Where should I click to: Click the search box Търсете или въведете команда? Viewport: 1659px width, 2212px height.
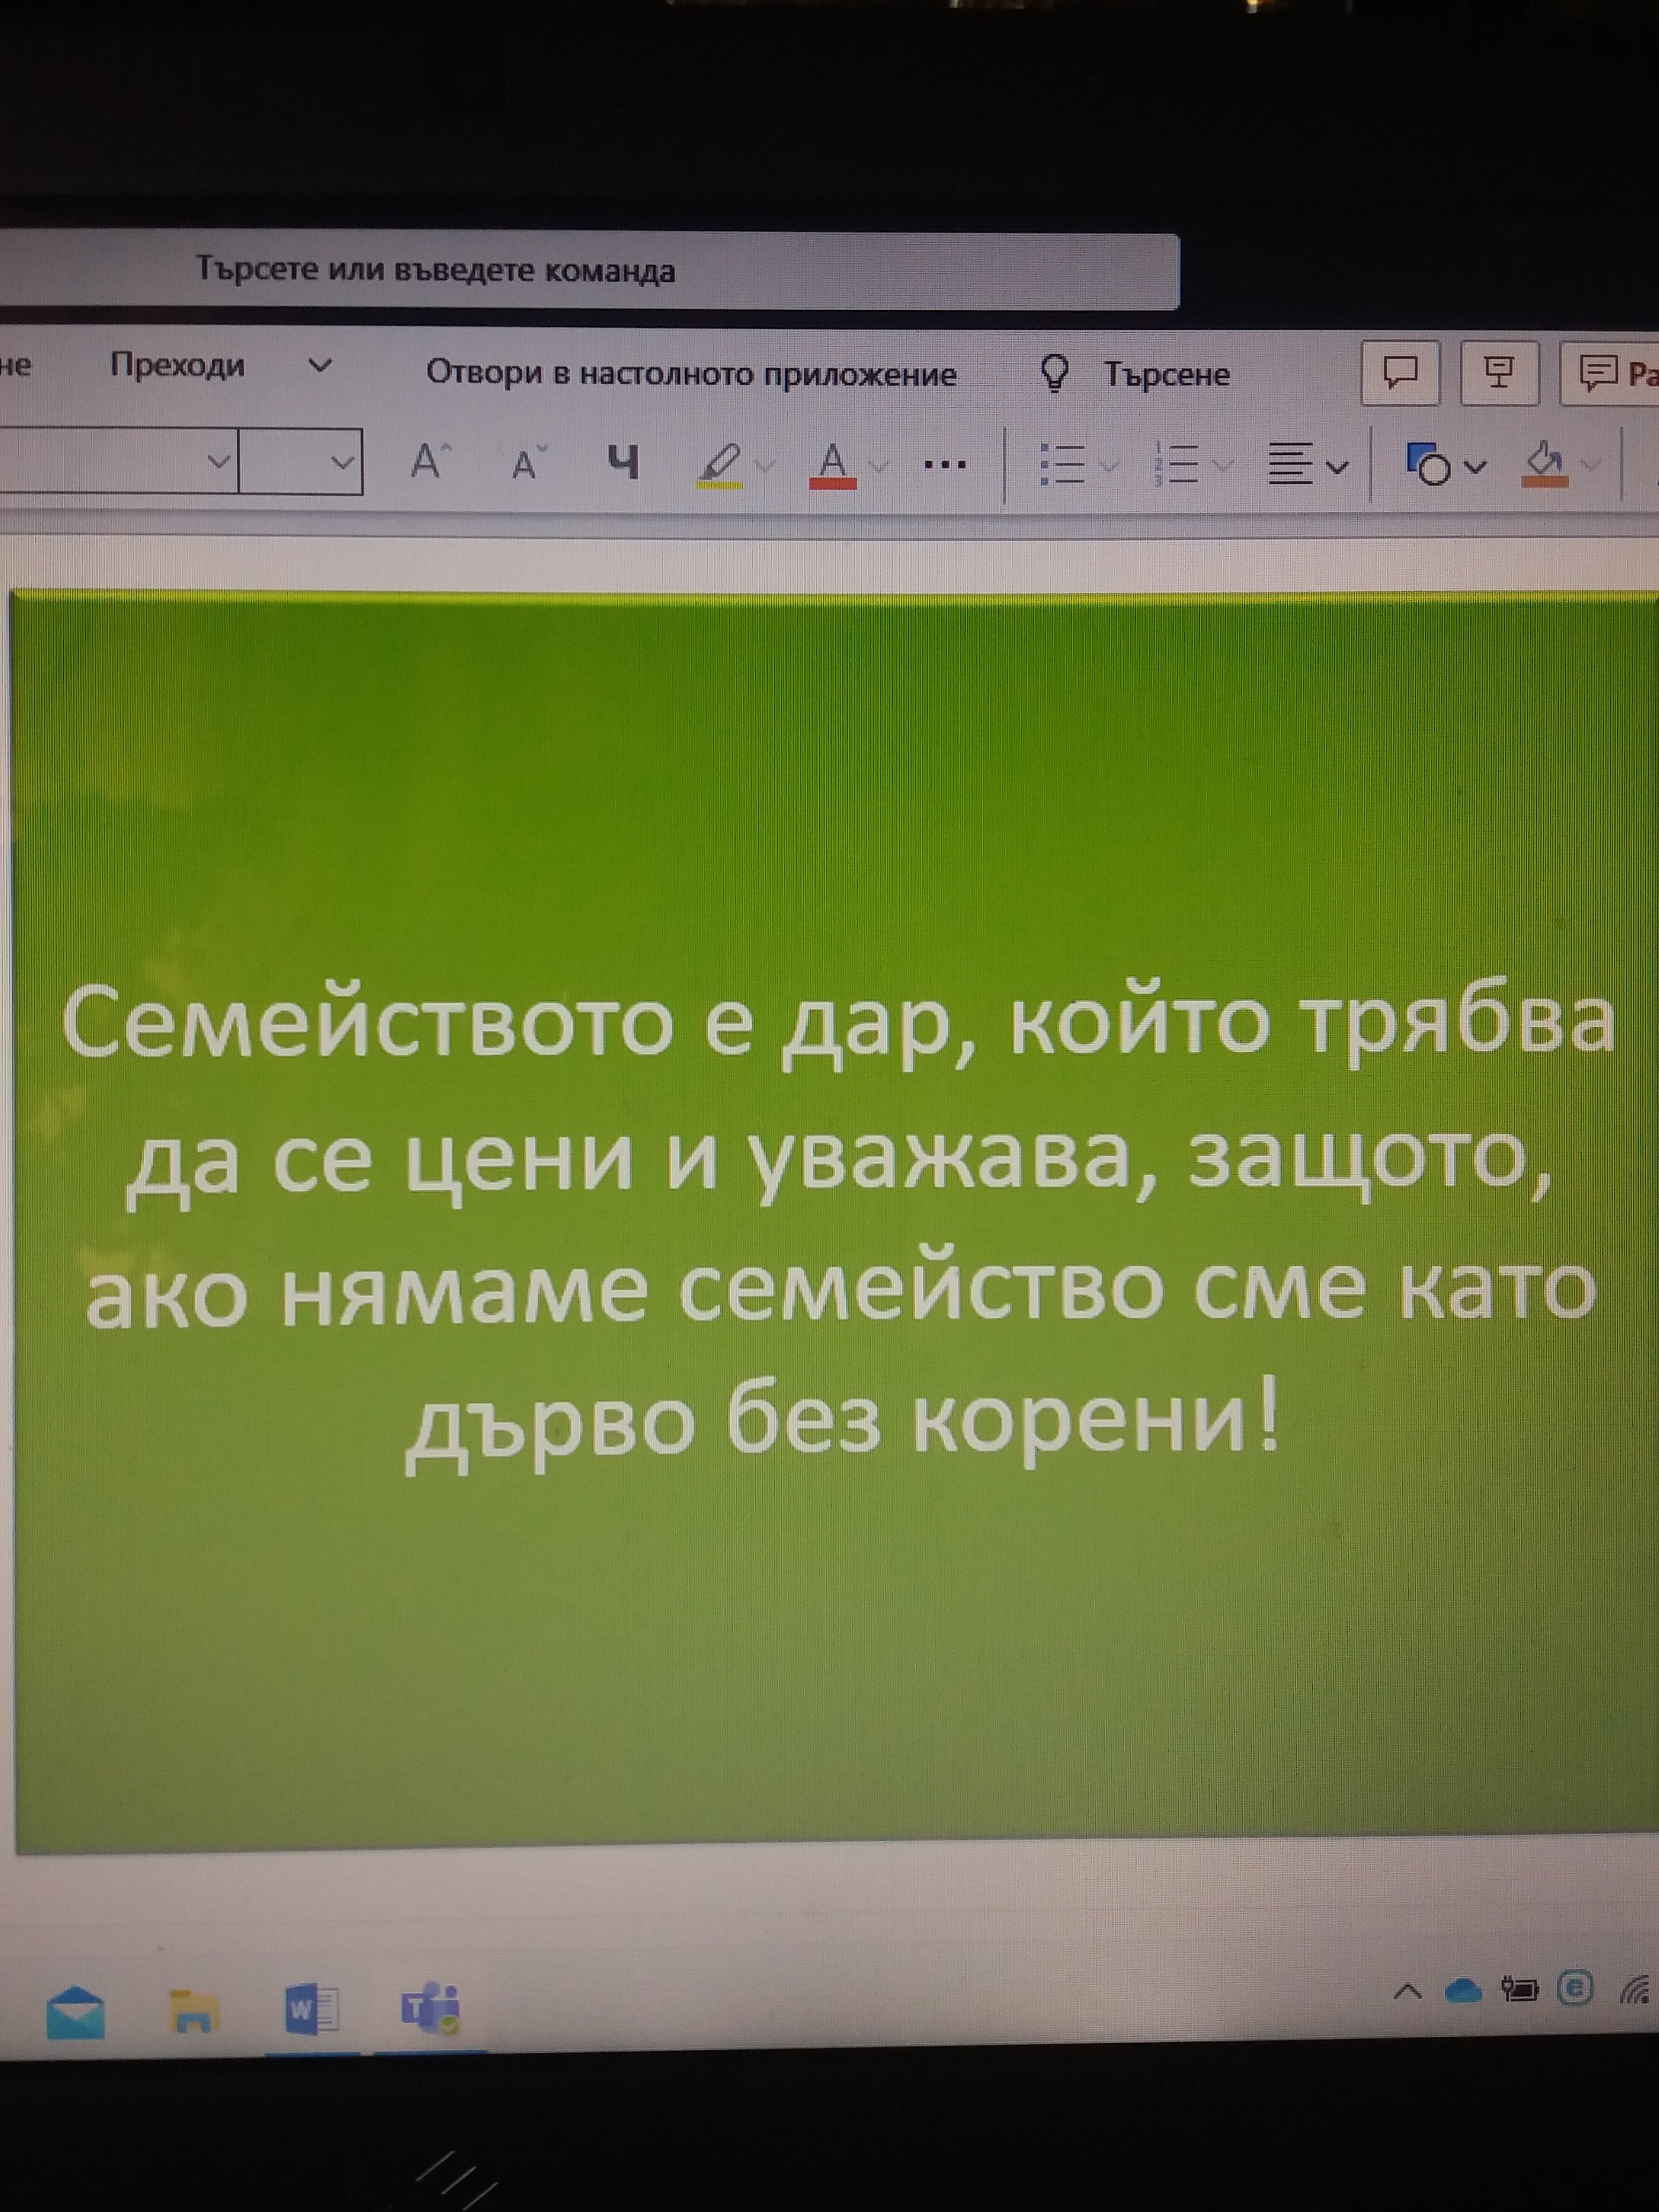coord(589,270)
